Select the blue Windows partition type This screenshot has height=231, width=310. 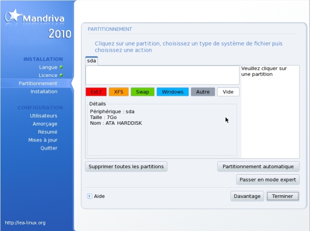coord(172,92)
